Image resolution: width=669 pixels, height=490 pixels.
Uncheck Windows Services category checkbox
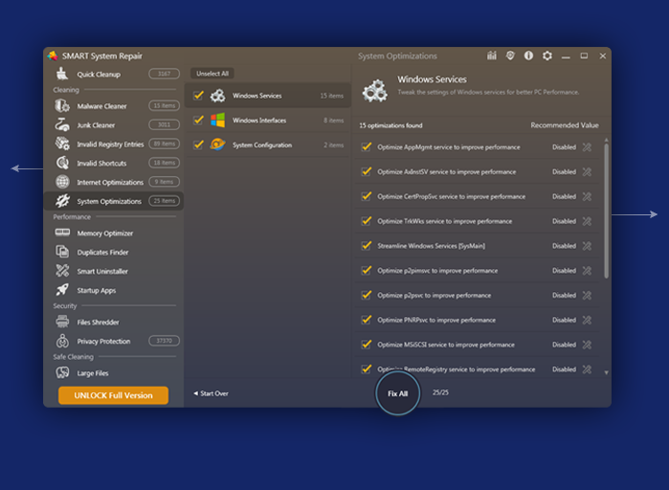pyautogui.click(x=198, y=95)
